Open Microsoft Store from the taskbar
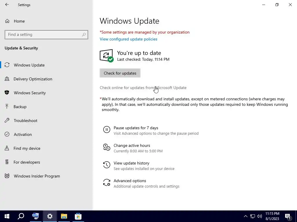The height and width of the screenshot is (222, 297). point(78,216)
